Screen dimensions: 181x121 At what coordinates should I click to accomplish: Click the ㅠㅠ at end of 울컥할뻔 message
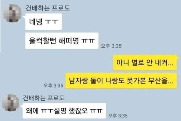[x=88, y=41]
